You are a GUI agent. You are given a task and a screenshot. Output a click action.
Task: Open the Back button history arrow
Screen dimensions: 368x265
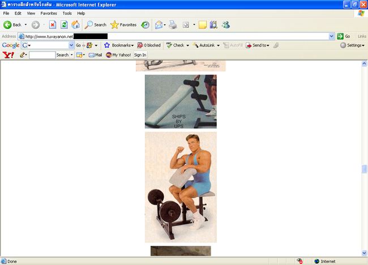pyautogui.click(x=25, y=24)
